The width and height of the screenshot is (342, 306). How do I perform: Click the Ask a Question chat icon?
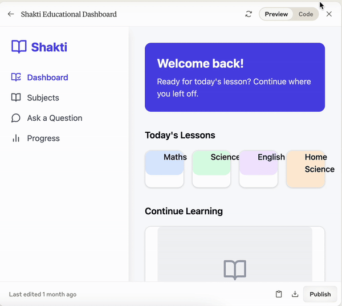coord(16,118)
